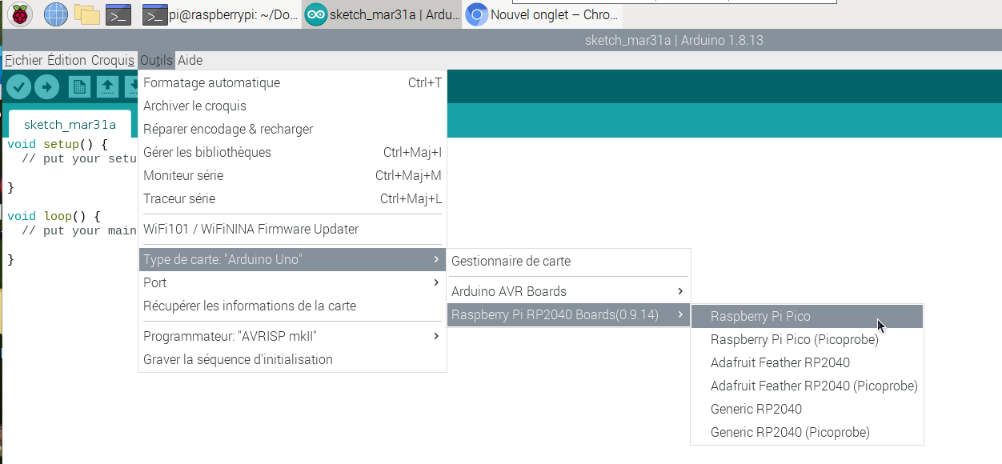Expand the Arduino AVR Boards submenu
1002x464 pixels.
click(568, 291)
